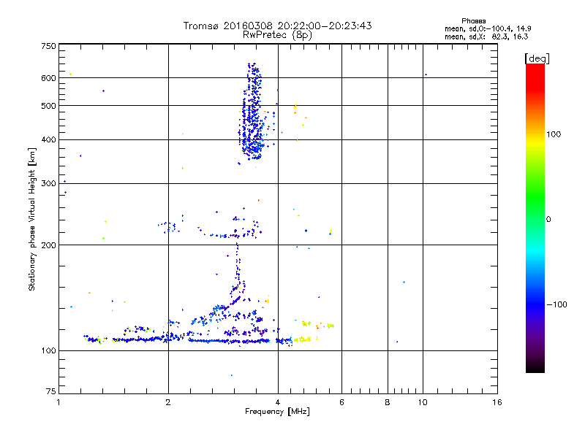The width and height of the screenshot is (585, 438).
Task: Click the isolated blue point near 9 MHz
Action: click(404, 283)
